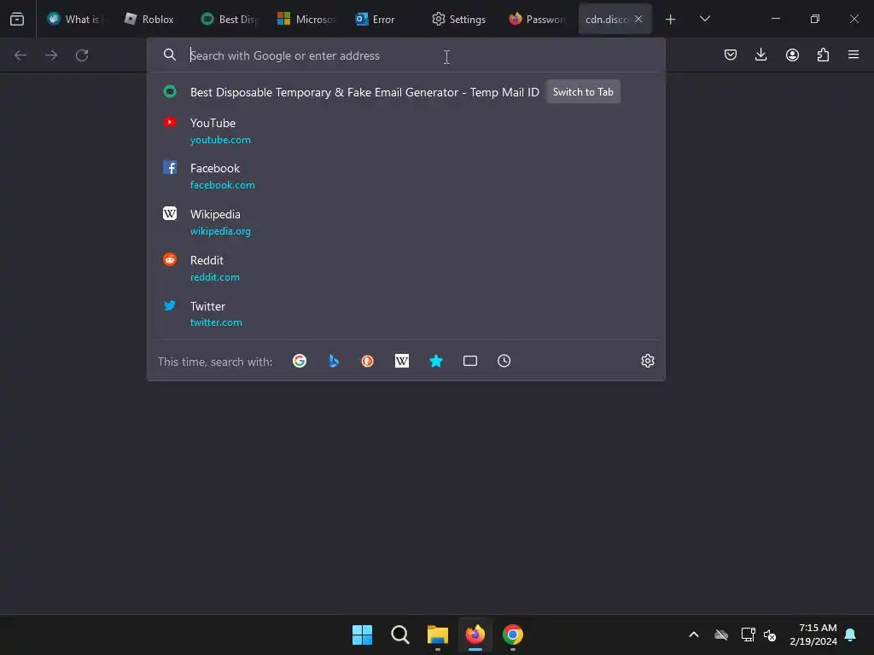Switch to the Best Disp tab

tap(230, 19)
